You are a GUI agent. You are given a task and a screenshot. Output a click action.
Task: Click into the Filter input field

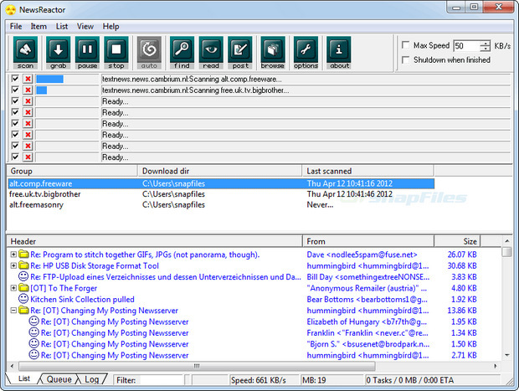point(162,380)
